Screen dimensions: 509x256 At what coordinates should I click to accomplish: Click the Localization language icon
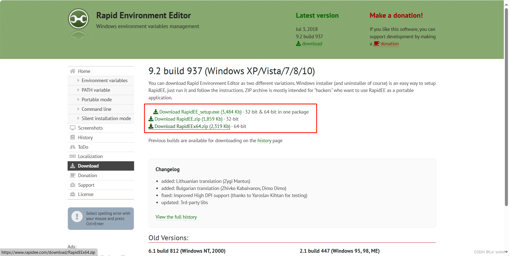click(73, 156)
